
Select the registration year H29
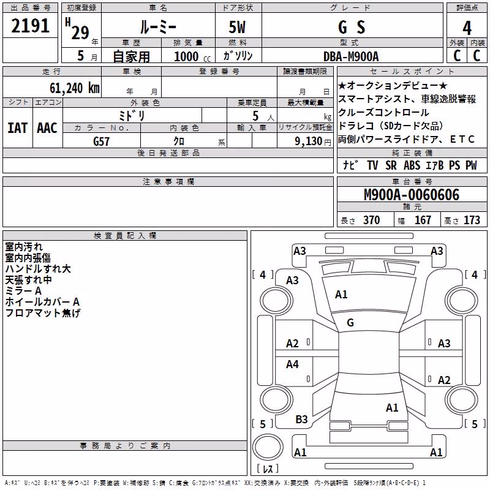coord(78,29)
